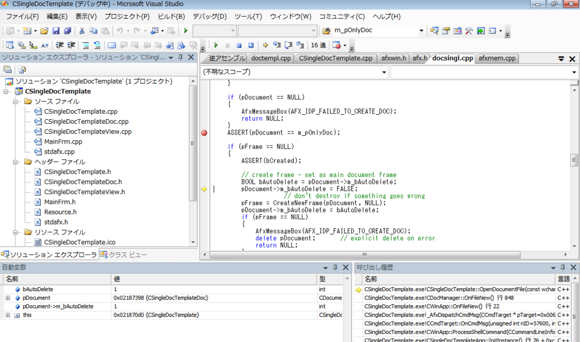Select MainFrm.cpp in Solution Explorer
Viewport: 580px width, 342px height.
click(63, 142)
